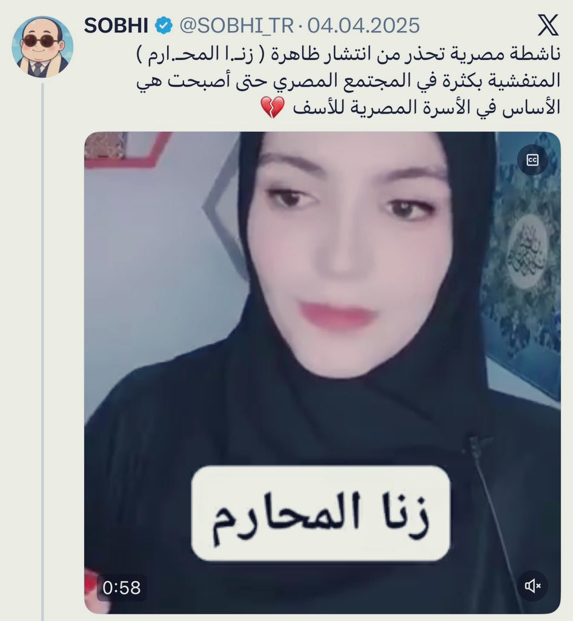Viewport: 573px width, 621px height.
Task: Click the 0:58 video duration badge
Action: [x=121, y=588]
